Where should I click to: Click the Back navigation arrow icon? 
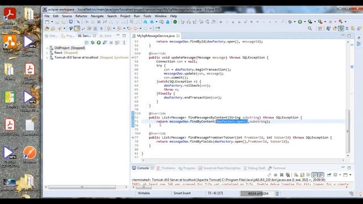pyautogui.click(x=136, y=28)
